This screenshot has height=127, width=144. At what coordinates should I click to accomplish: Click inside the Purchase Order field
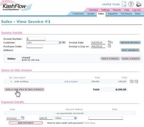point(35,46)
